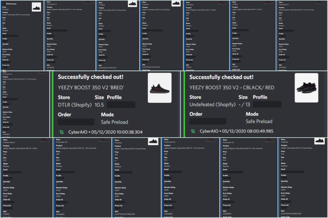Select Desktop mode value in Wrath Success card
The image size is (328, 218).
tap(5, 30)
